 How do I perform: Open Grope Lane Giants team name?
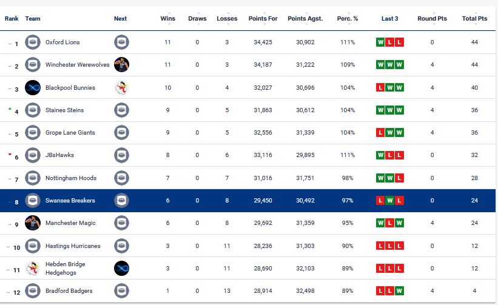coord(70,133)
